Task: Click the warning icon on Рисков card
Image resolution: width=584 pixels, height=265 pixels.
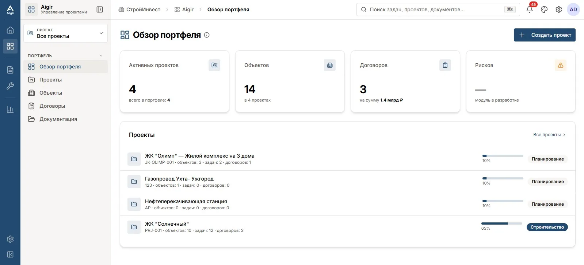Action: [561, 65]
